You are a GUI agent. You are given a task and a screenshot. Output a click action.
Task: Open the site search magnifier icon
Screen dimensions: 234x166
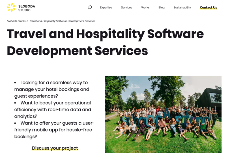(90, 7)
